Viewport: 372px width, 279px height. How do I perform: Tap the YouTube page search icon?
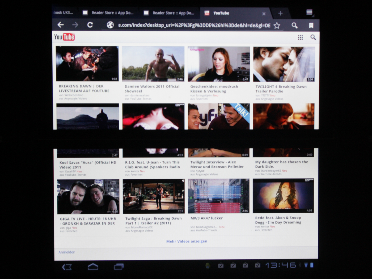(x=313, y=37)
